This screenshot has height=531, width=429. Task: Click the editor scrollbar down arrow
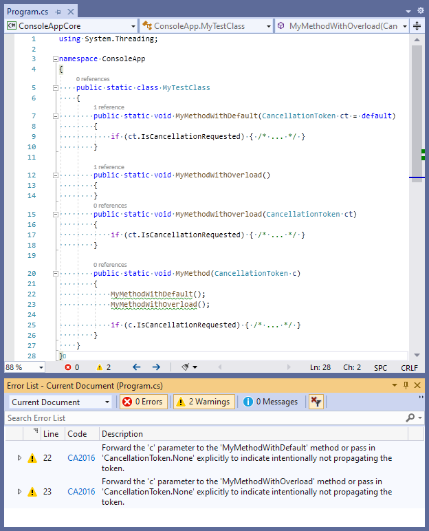[x=417, y=355]
